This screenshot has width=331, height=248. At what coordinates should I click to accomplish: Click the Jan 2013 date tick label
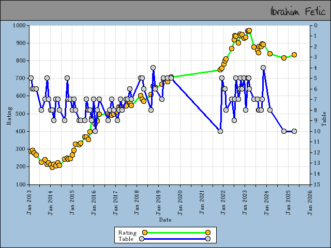point(29,203)
